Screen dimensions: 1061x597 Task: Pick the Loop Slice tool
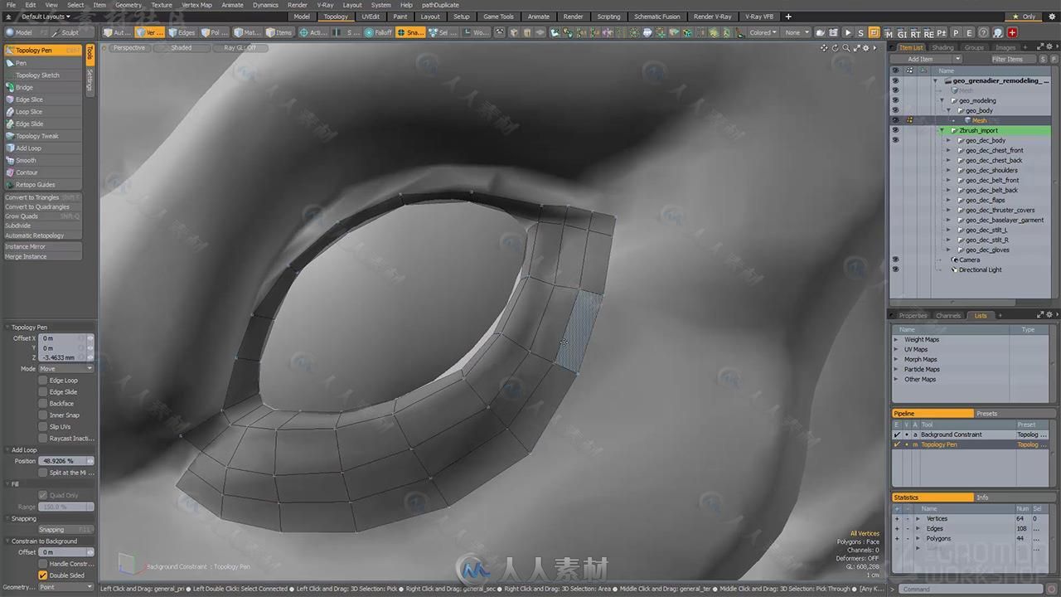43,112
